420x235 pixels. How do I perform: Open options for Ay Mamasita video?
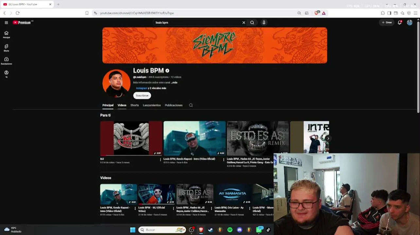250,208
